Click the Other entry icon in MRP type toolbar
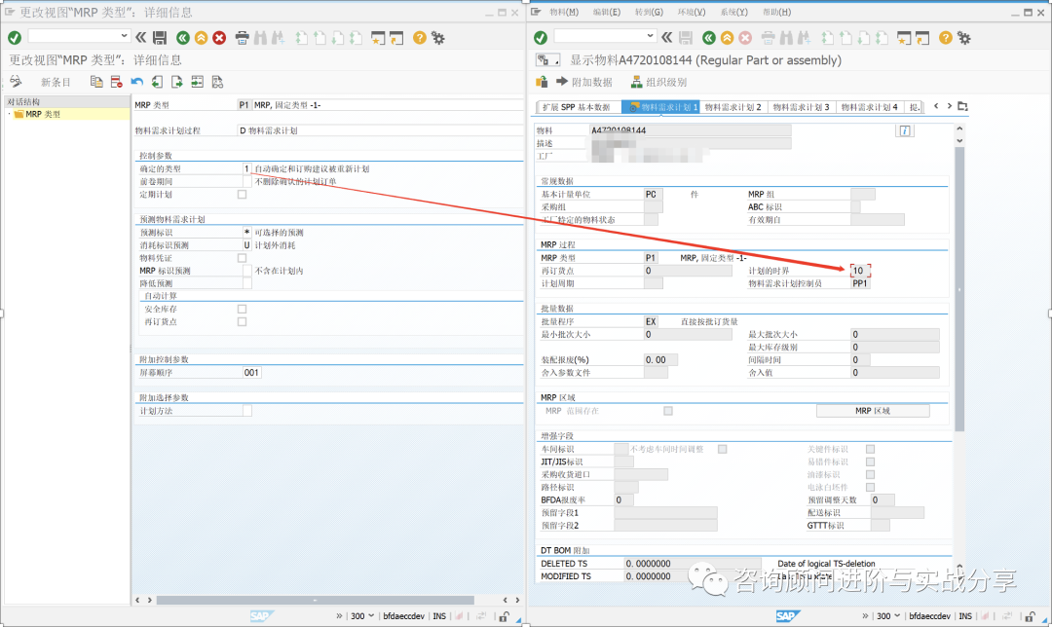This screenshot has height=627, width=1052. click(197, 82)
